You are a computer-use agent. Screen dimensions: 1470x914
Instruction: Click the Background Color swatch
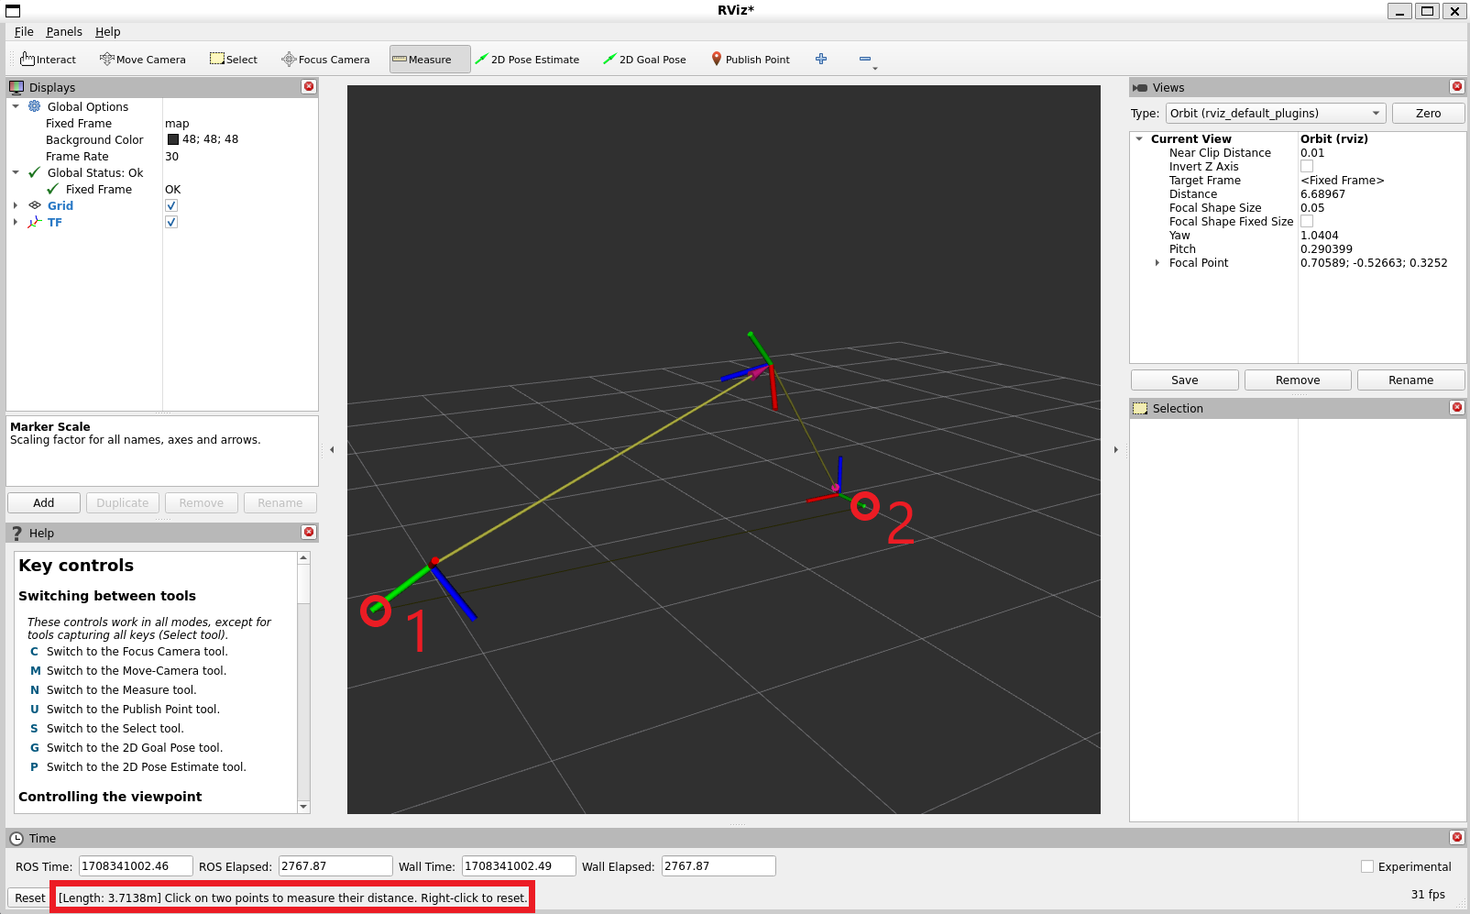click(x=173, y=140)
